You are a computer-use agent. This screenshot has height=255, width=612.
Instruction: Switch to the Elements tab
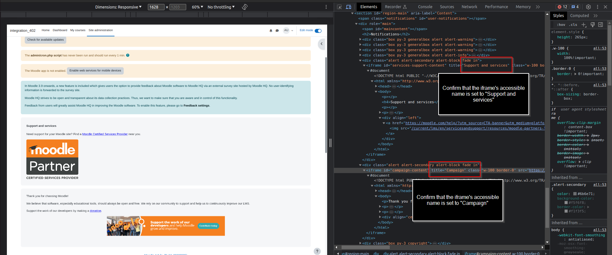click(369, 7)
